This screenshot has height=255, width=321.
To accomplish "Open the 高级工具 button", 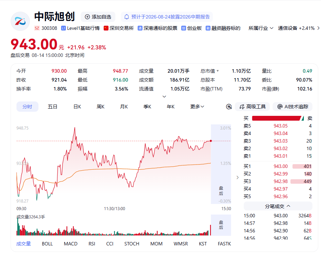I will point(252,107).
